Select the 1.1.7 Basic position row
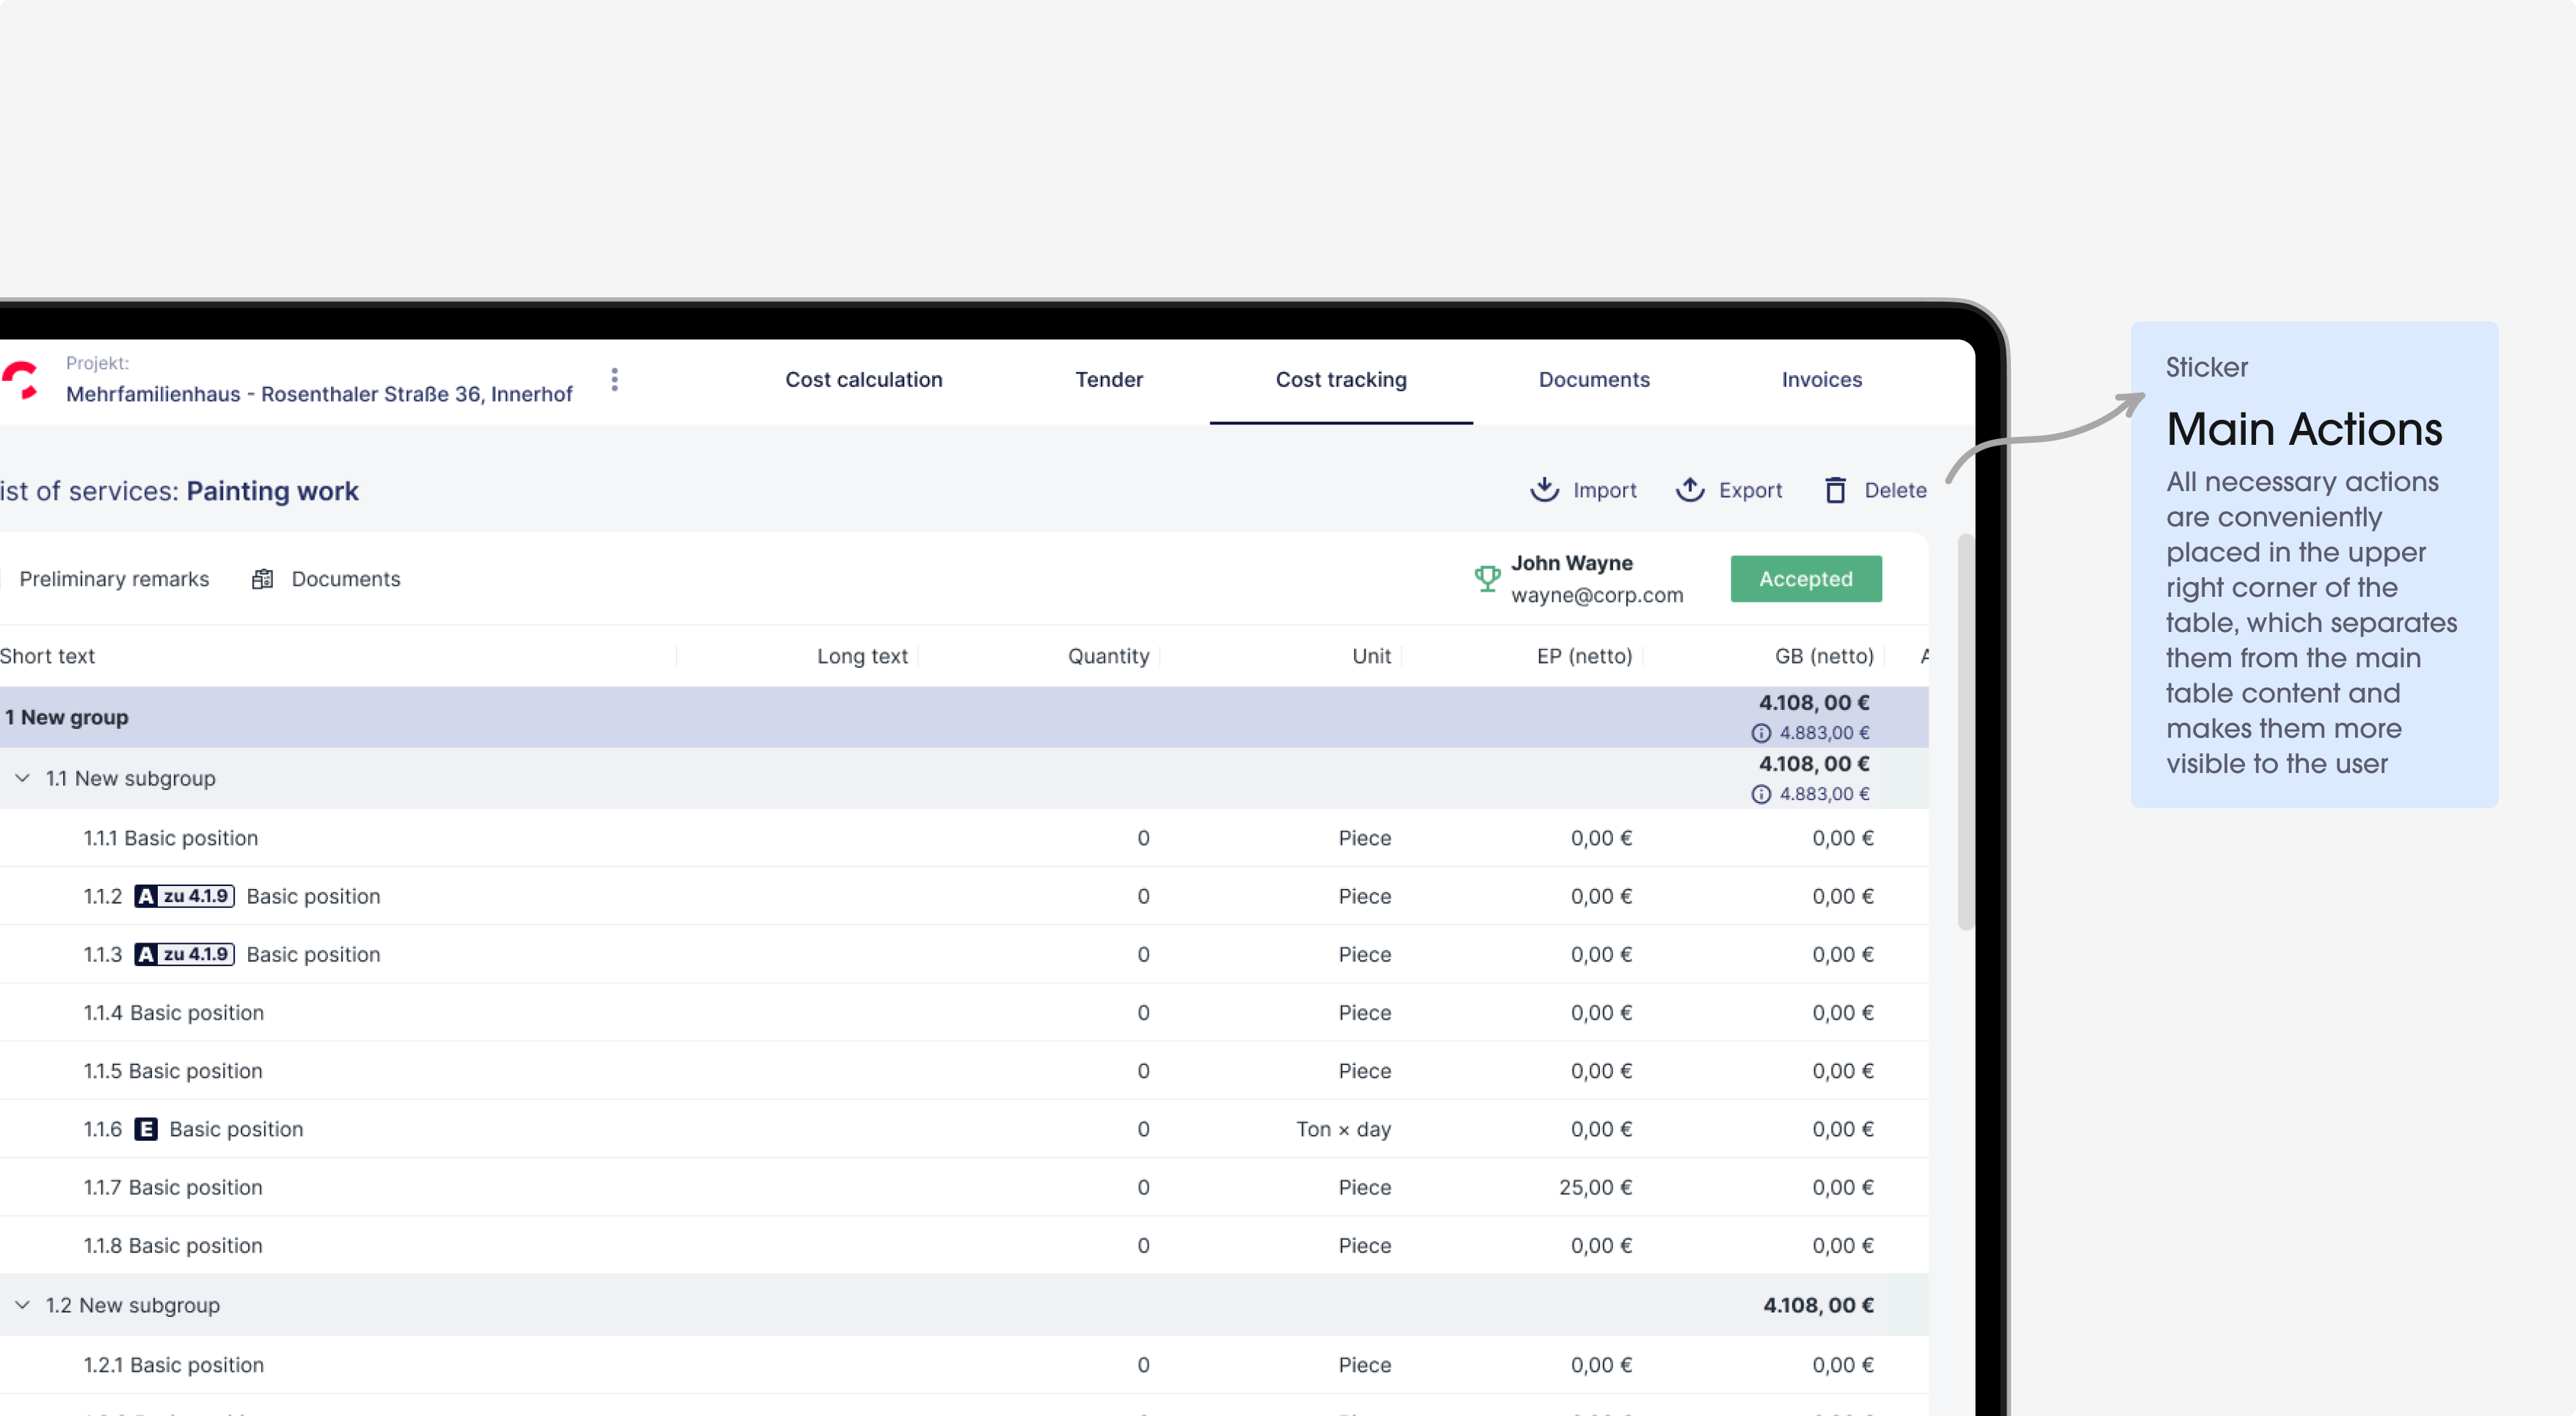Viewport: 2576px width, 1416px height. point(964,1187)
